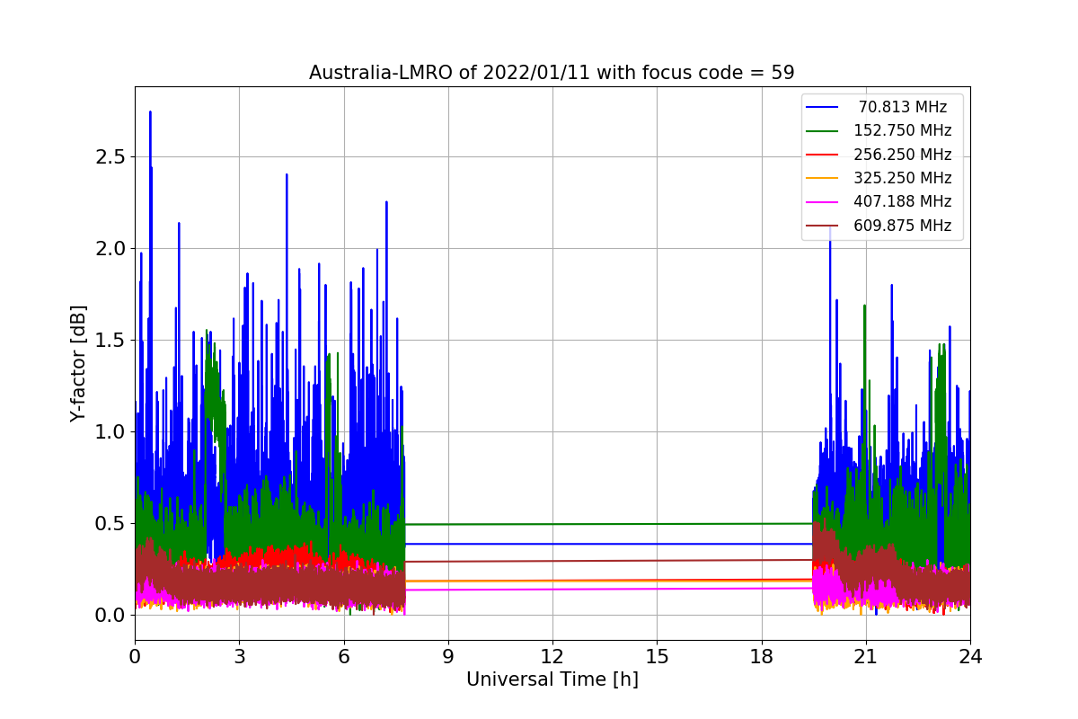Click the 0.5 tick on the y-axis
Viewport: 1078px width, 719px height.
[x=110, y=523]
